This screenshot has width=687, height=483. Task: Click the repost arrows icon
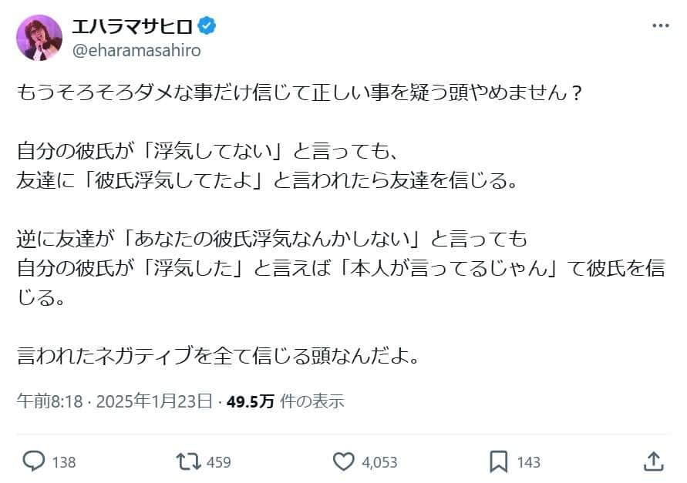[187, 461]
